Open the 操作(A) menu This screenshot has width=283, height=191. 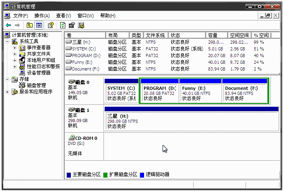(x=42, y=16)
